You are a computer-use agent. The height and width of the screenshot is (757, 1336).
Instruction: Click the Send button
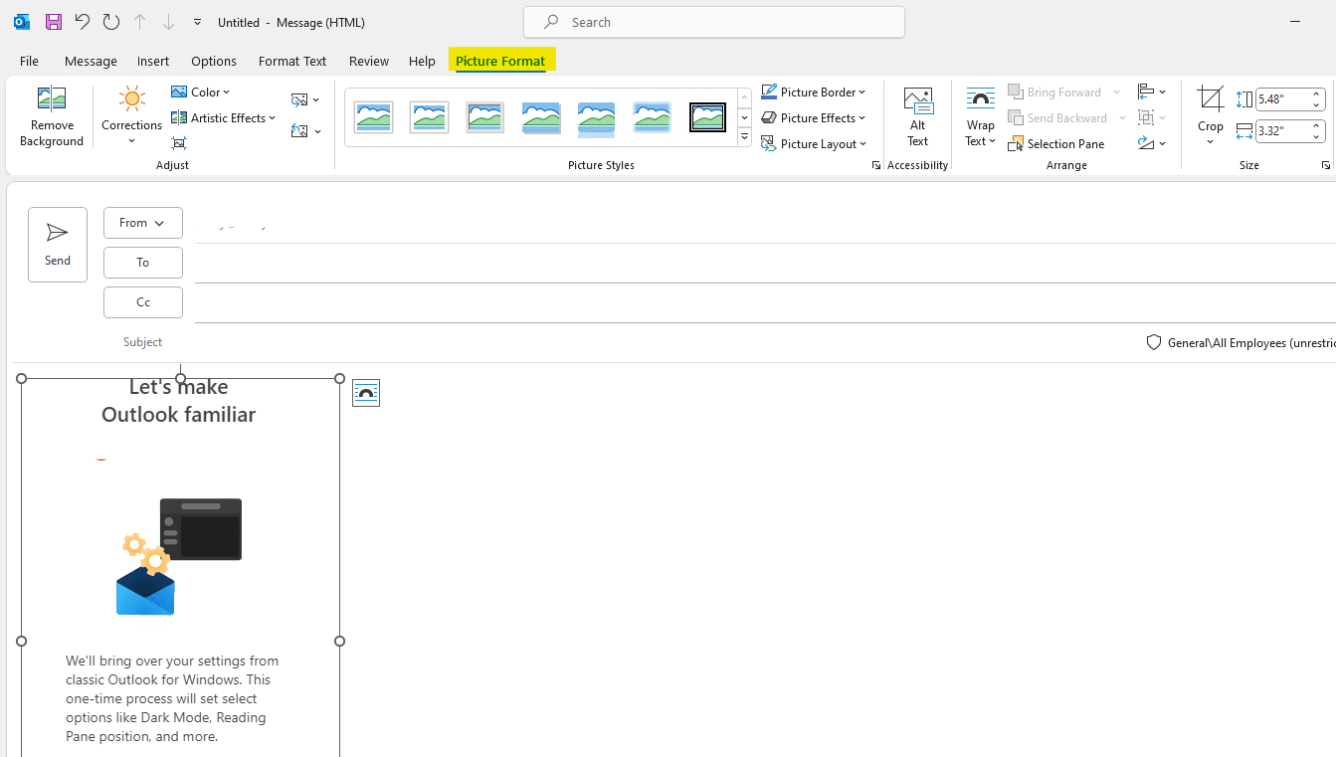coord(57,244)
